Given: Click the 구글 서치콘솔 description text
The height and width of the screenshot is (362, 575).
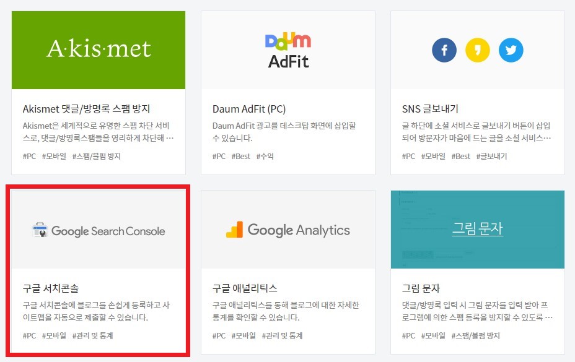Looking at the screenshot, I should point(96,311).
